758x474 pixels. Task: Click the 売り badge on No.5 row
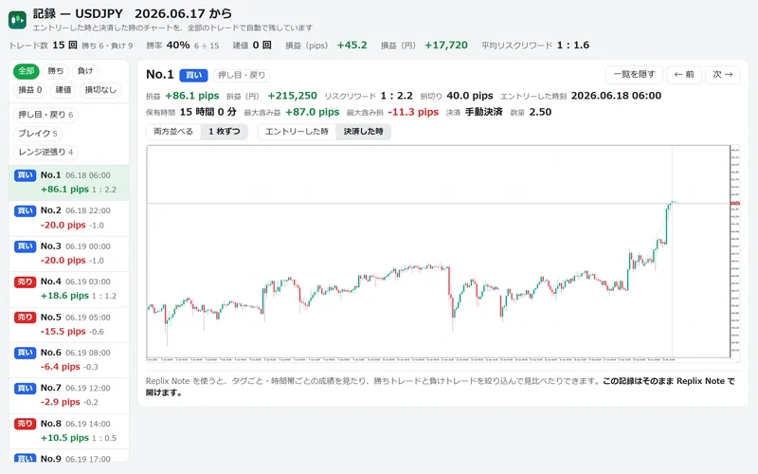click(26, 318)
